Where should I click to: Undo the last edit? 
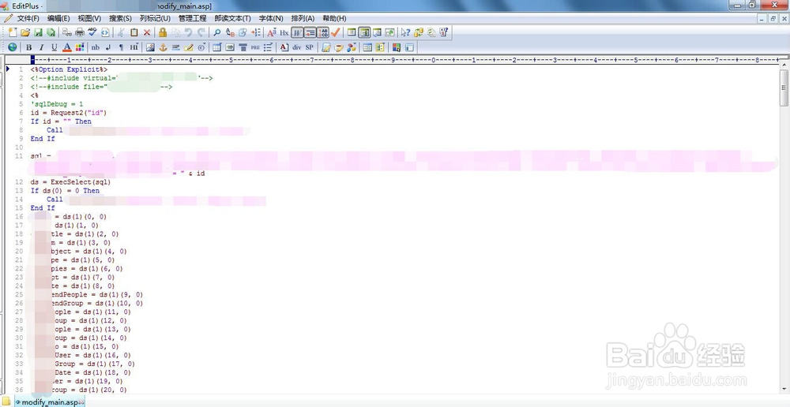[189, 32]
